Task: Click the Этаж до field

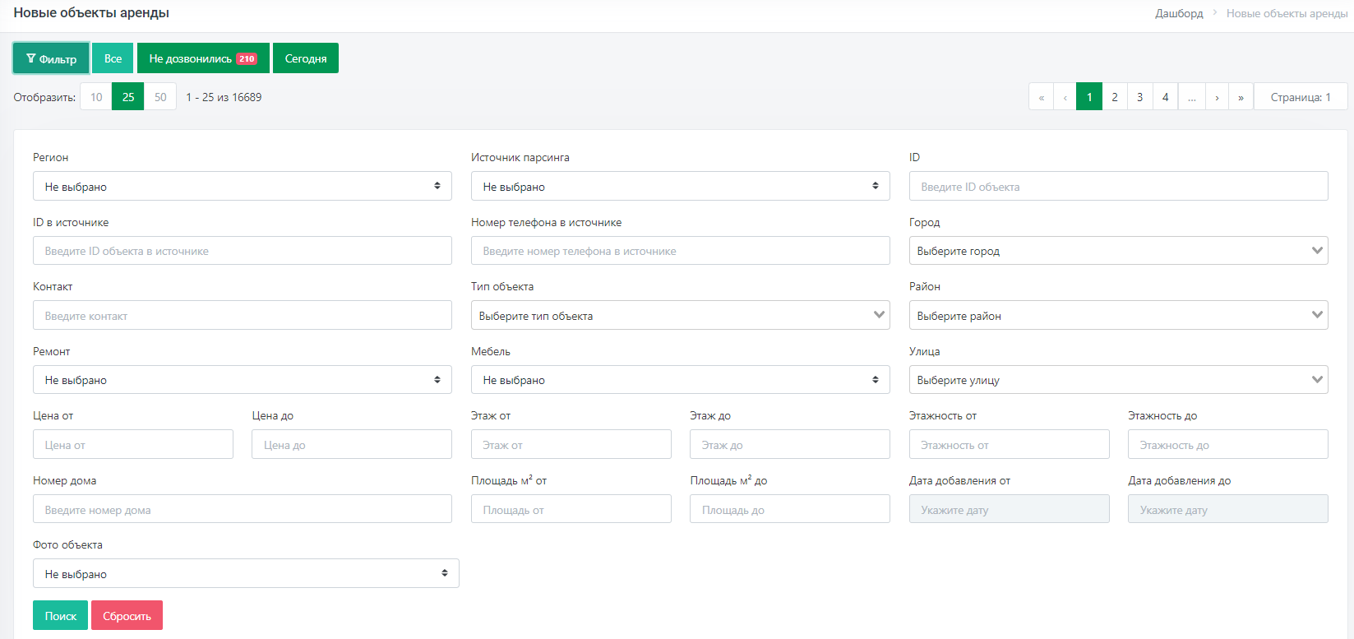Action: (790, 444)
